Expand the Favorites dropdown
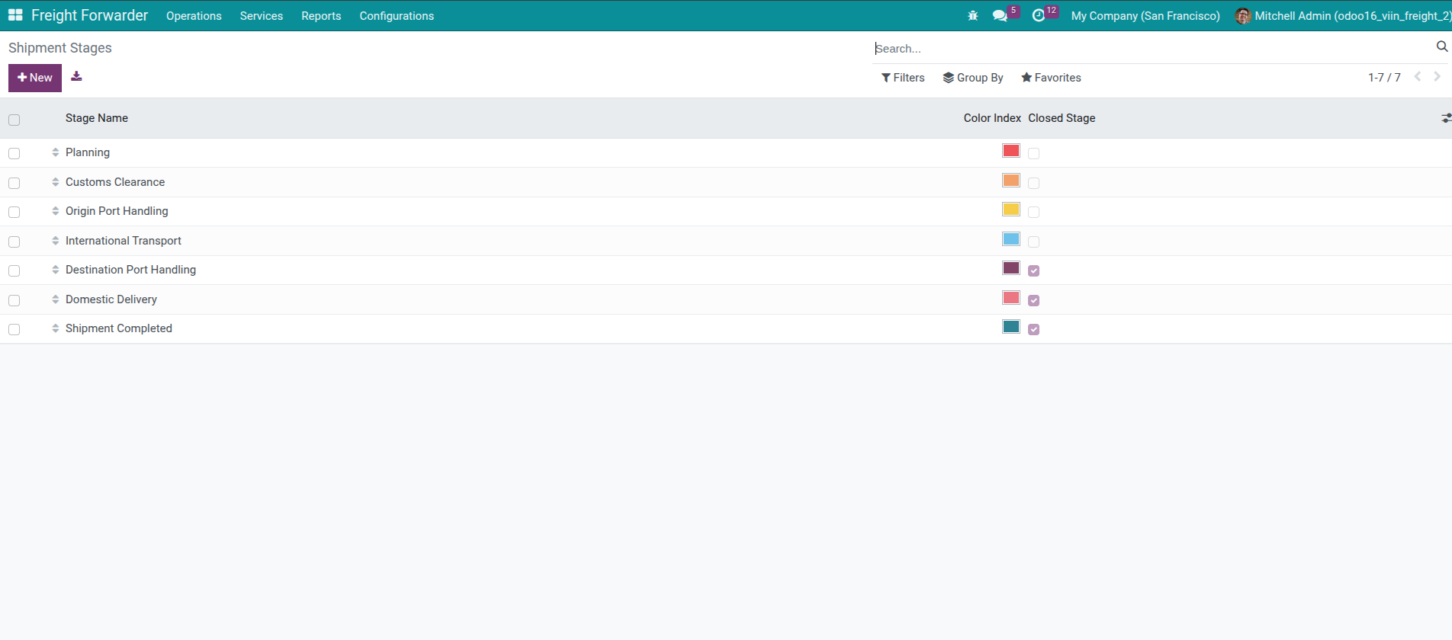Screen dimensions: 1452x640 1051,78
